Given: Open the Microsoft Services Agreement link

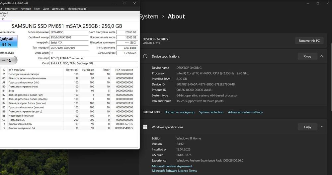Looking at the screenshot, I should click(x=172, y=166).
